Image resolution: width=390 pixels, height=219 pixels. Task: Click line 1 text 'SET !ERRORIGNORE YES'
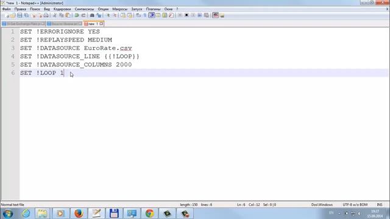[x=60, y=32]
